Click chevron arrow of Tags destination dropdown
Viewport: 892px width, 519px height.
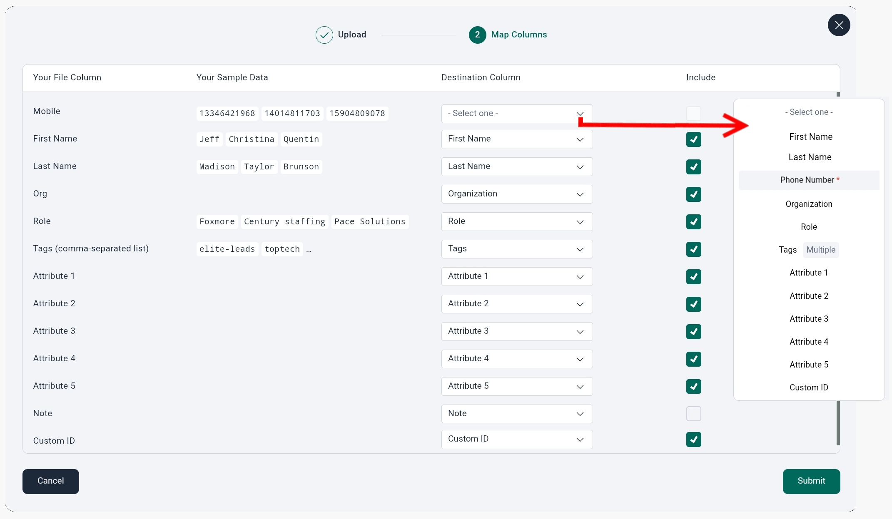coord(580,249)
